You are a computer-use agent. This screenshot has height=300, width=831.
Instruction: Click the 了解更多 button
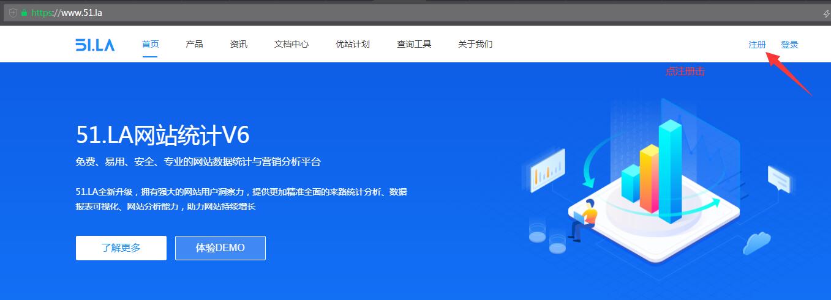(x=121, y=248)
